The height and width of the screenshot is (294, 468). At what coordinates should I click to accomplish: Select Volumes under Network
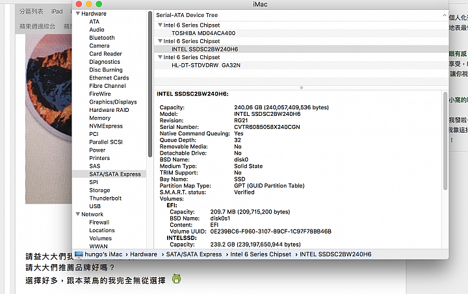coord(100,239)
